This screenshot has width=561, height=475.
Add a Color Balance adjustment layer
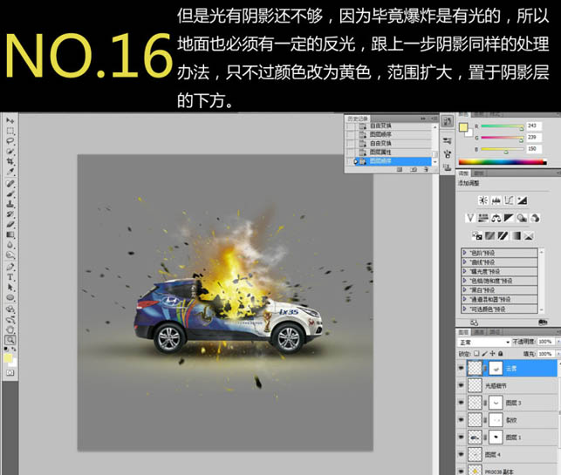coord(496,218)
